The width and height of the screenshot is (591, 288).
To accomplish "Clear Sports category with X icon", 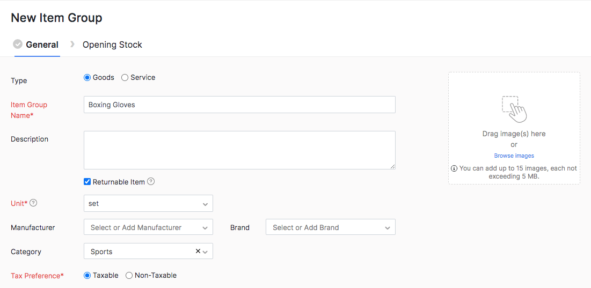I will (198, 251).
